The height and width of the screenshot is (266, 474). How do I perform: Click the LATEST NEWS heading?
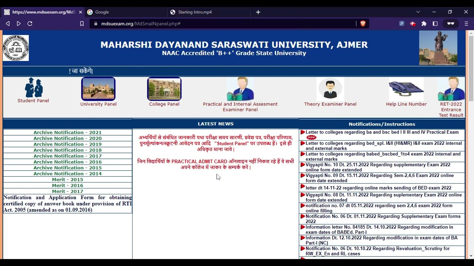point(216,124)
